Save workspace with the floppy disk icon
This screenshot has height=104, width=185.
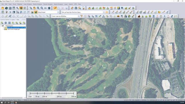[10, 8]
